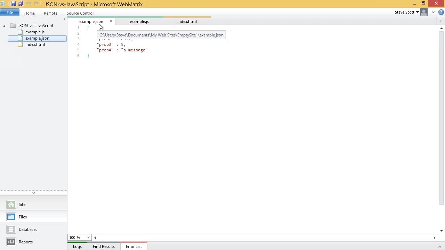Open the Databases workspace icon
The image size is (445, 250).
tap(11, 230)
